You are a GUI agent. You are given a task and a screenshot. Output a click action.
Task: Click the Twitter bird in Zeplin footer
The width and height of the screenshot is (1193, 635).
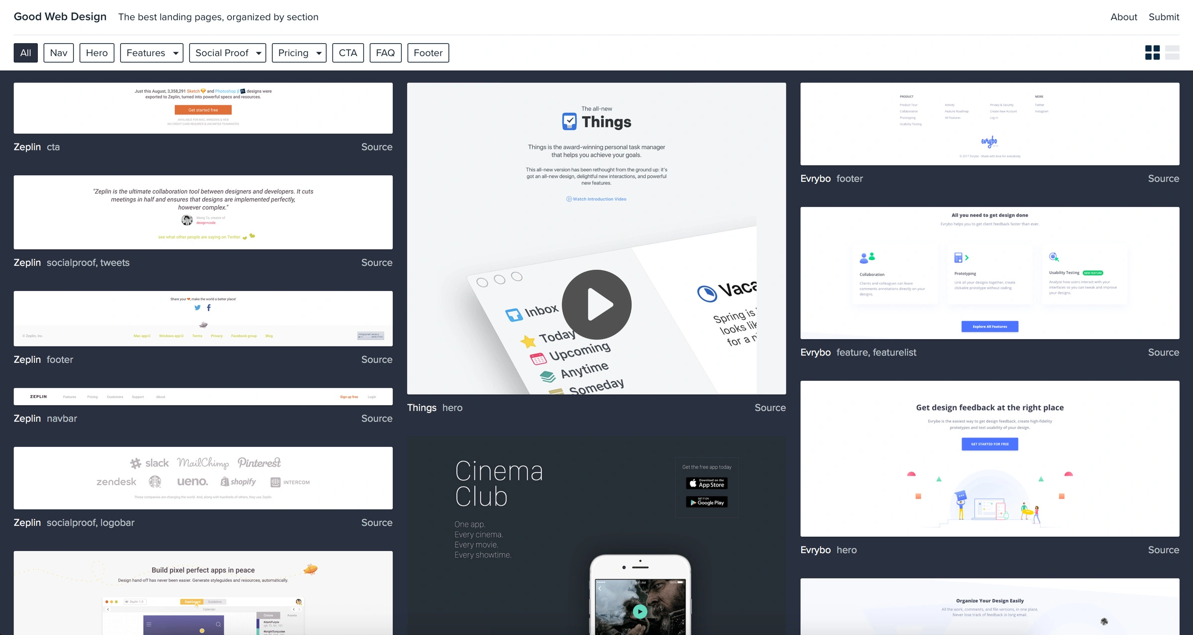pos(197,308)
